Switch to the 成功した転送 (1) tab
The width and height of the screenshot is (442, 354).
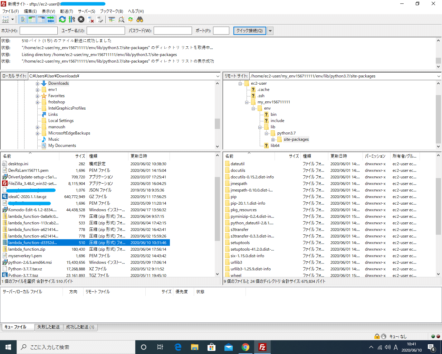coord(80,327)
